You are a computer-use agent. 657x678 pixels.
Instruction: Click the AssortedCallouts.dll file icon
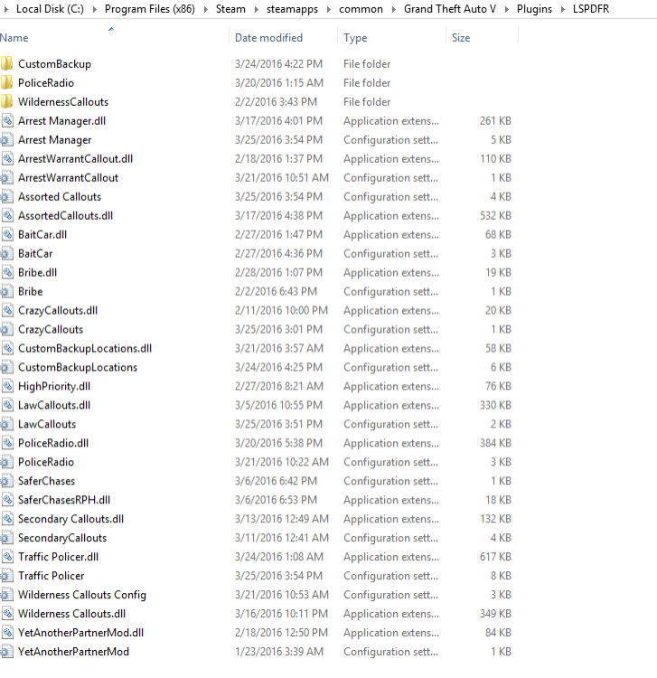coord(7,216)
